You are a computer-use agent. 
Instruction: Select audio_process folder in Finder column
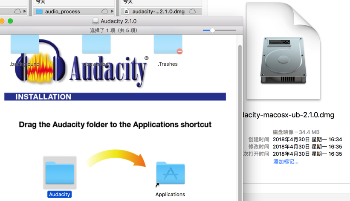[x=73, y=12]
